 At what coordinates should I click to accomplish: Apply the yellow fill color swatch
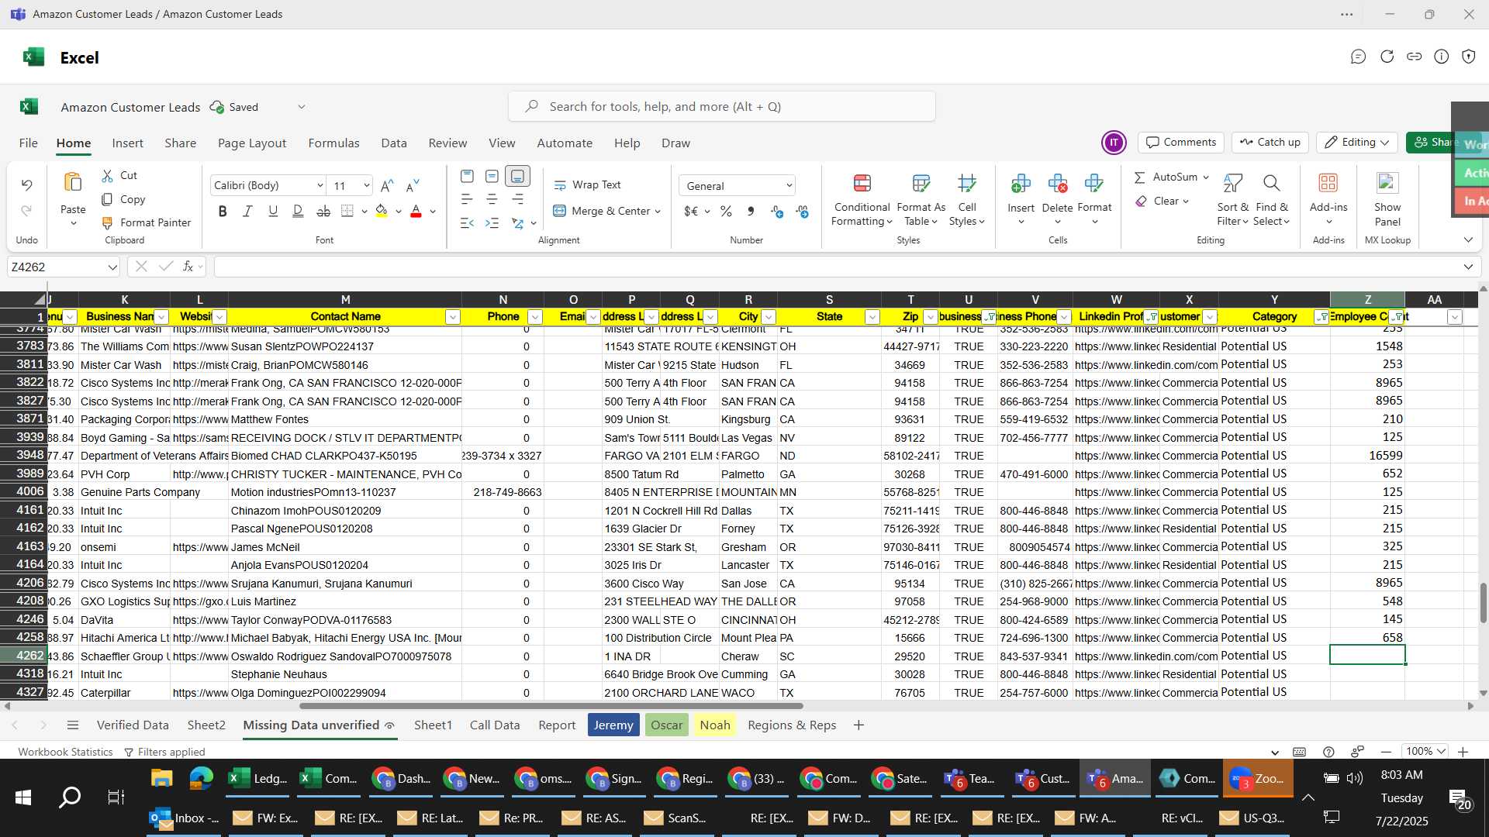click(x=381, y=211)
